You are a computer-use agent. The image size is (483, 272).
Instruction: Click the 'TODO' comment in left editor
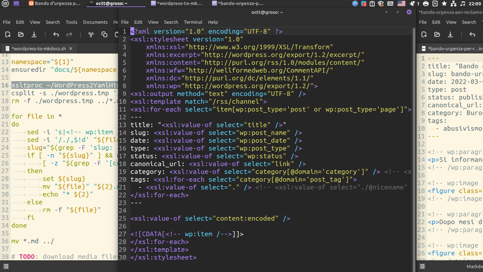point(27,257)
